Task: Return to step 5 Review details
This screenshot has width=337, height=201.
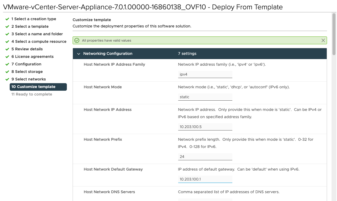Action: [x=27, y=49]
